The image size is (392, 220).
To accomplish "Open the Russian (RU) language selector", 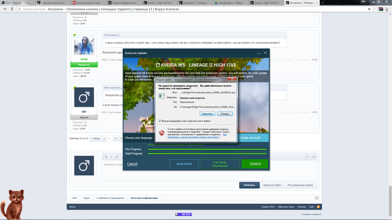I will click(268, 206).
